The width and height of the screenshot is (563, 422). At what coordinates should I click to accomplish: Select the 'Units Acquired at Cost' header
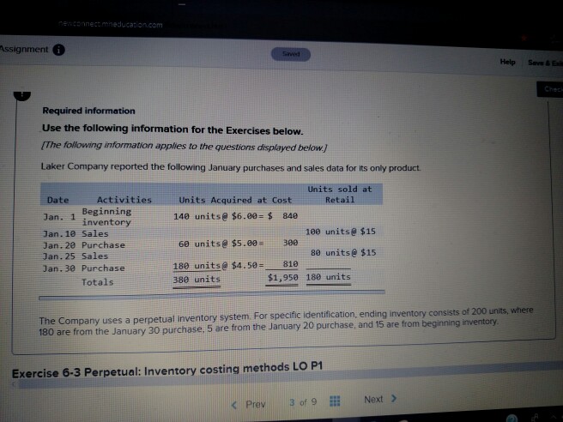[235, 200]
